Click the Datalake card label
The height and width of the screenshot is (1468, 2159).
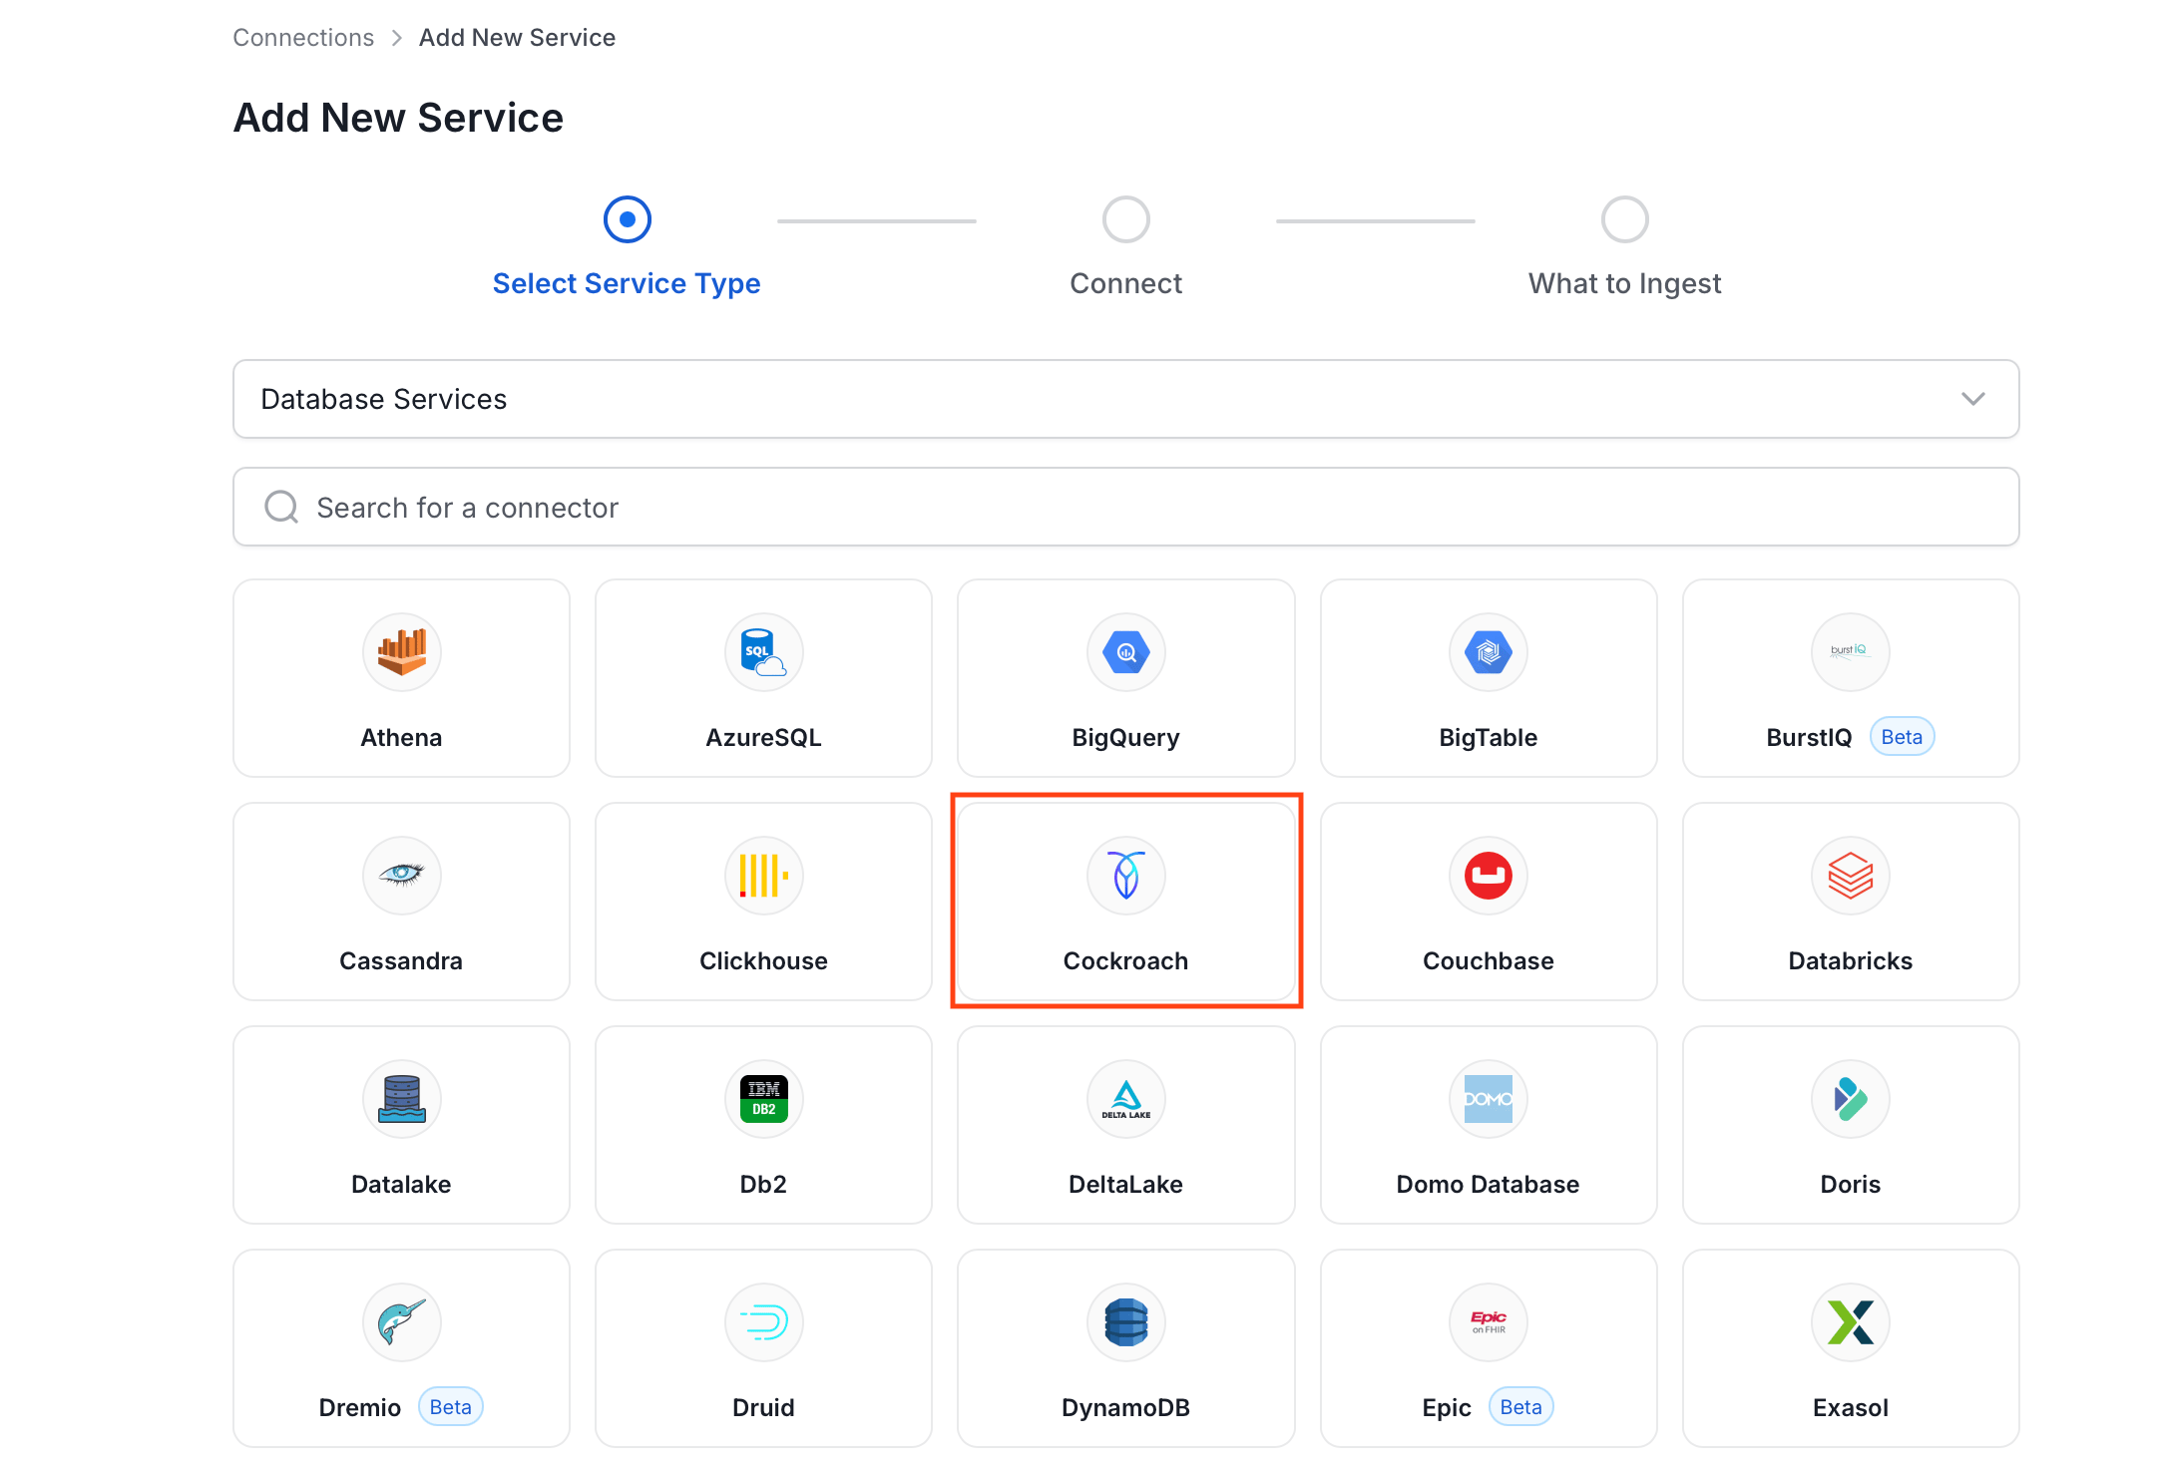[401, 1184]
